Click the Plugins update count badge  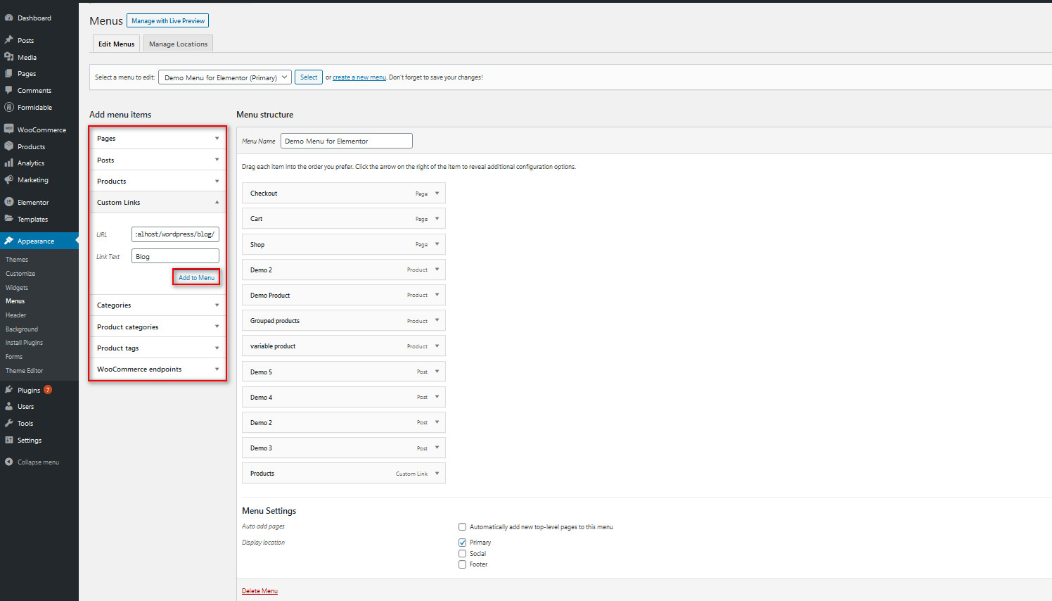pos(48,390)
